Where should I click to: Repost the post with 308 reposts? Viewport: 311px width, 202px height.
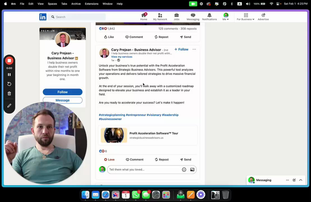161,37
